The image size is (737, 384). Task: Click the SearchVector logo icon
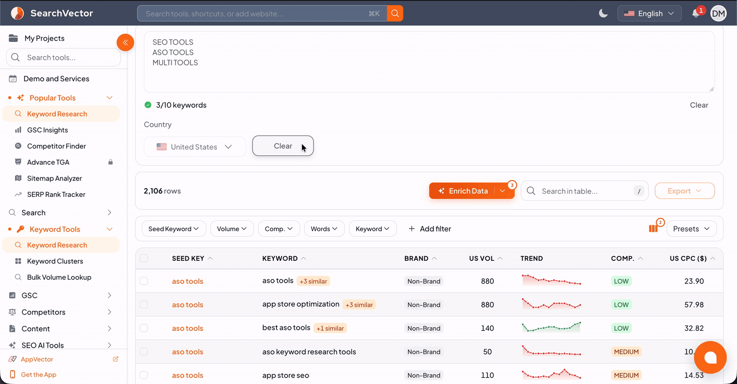[17, 13]
